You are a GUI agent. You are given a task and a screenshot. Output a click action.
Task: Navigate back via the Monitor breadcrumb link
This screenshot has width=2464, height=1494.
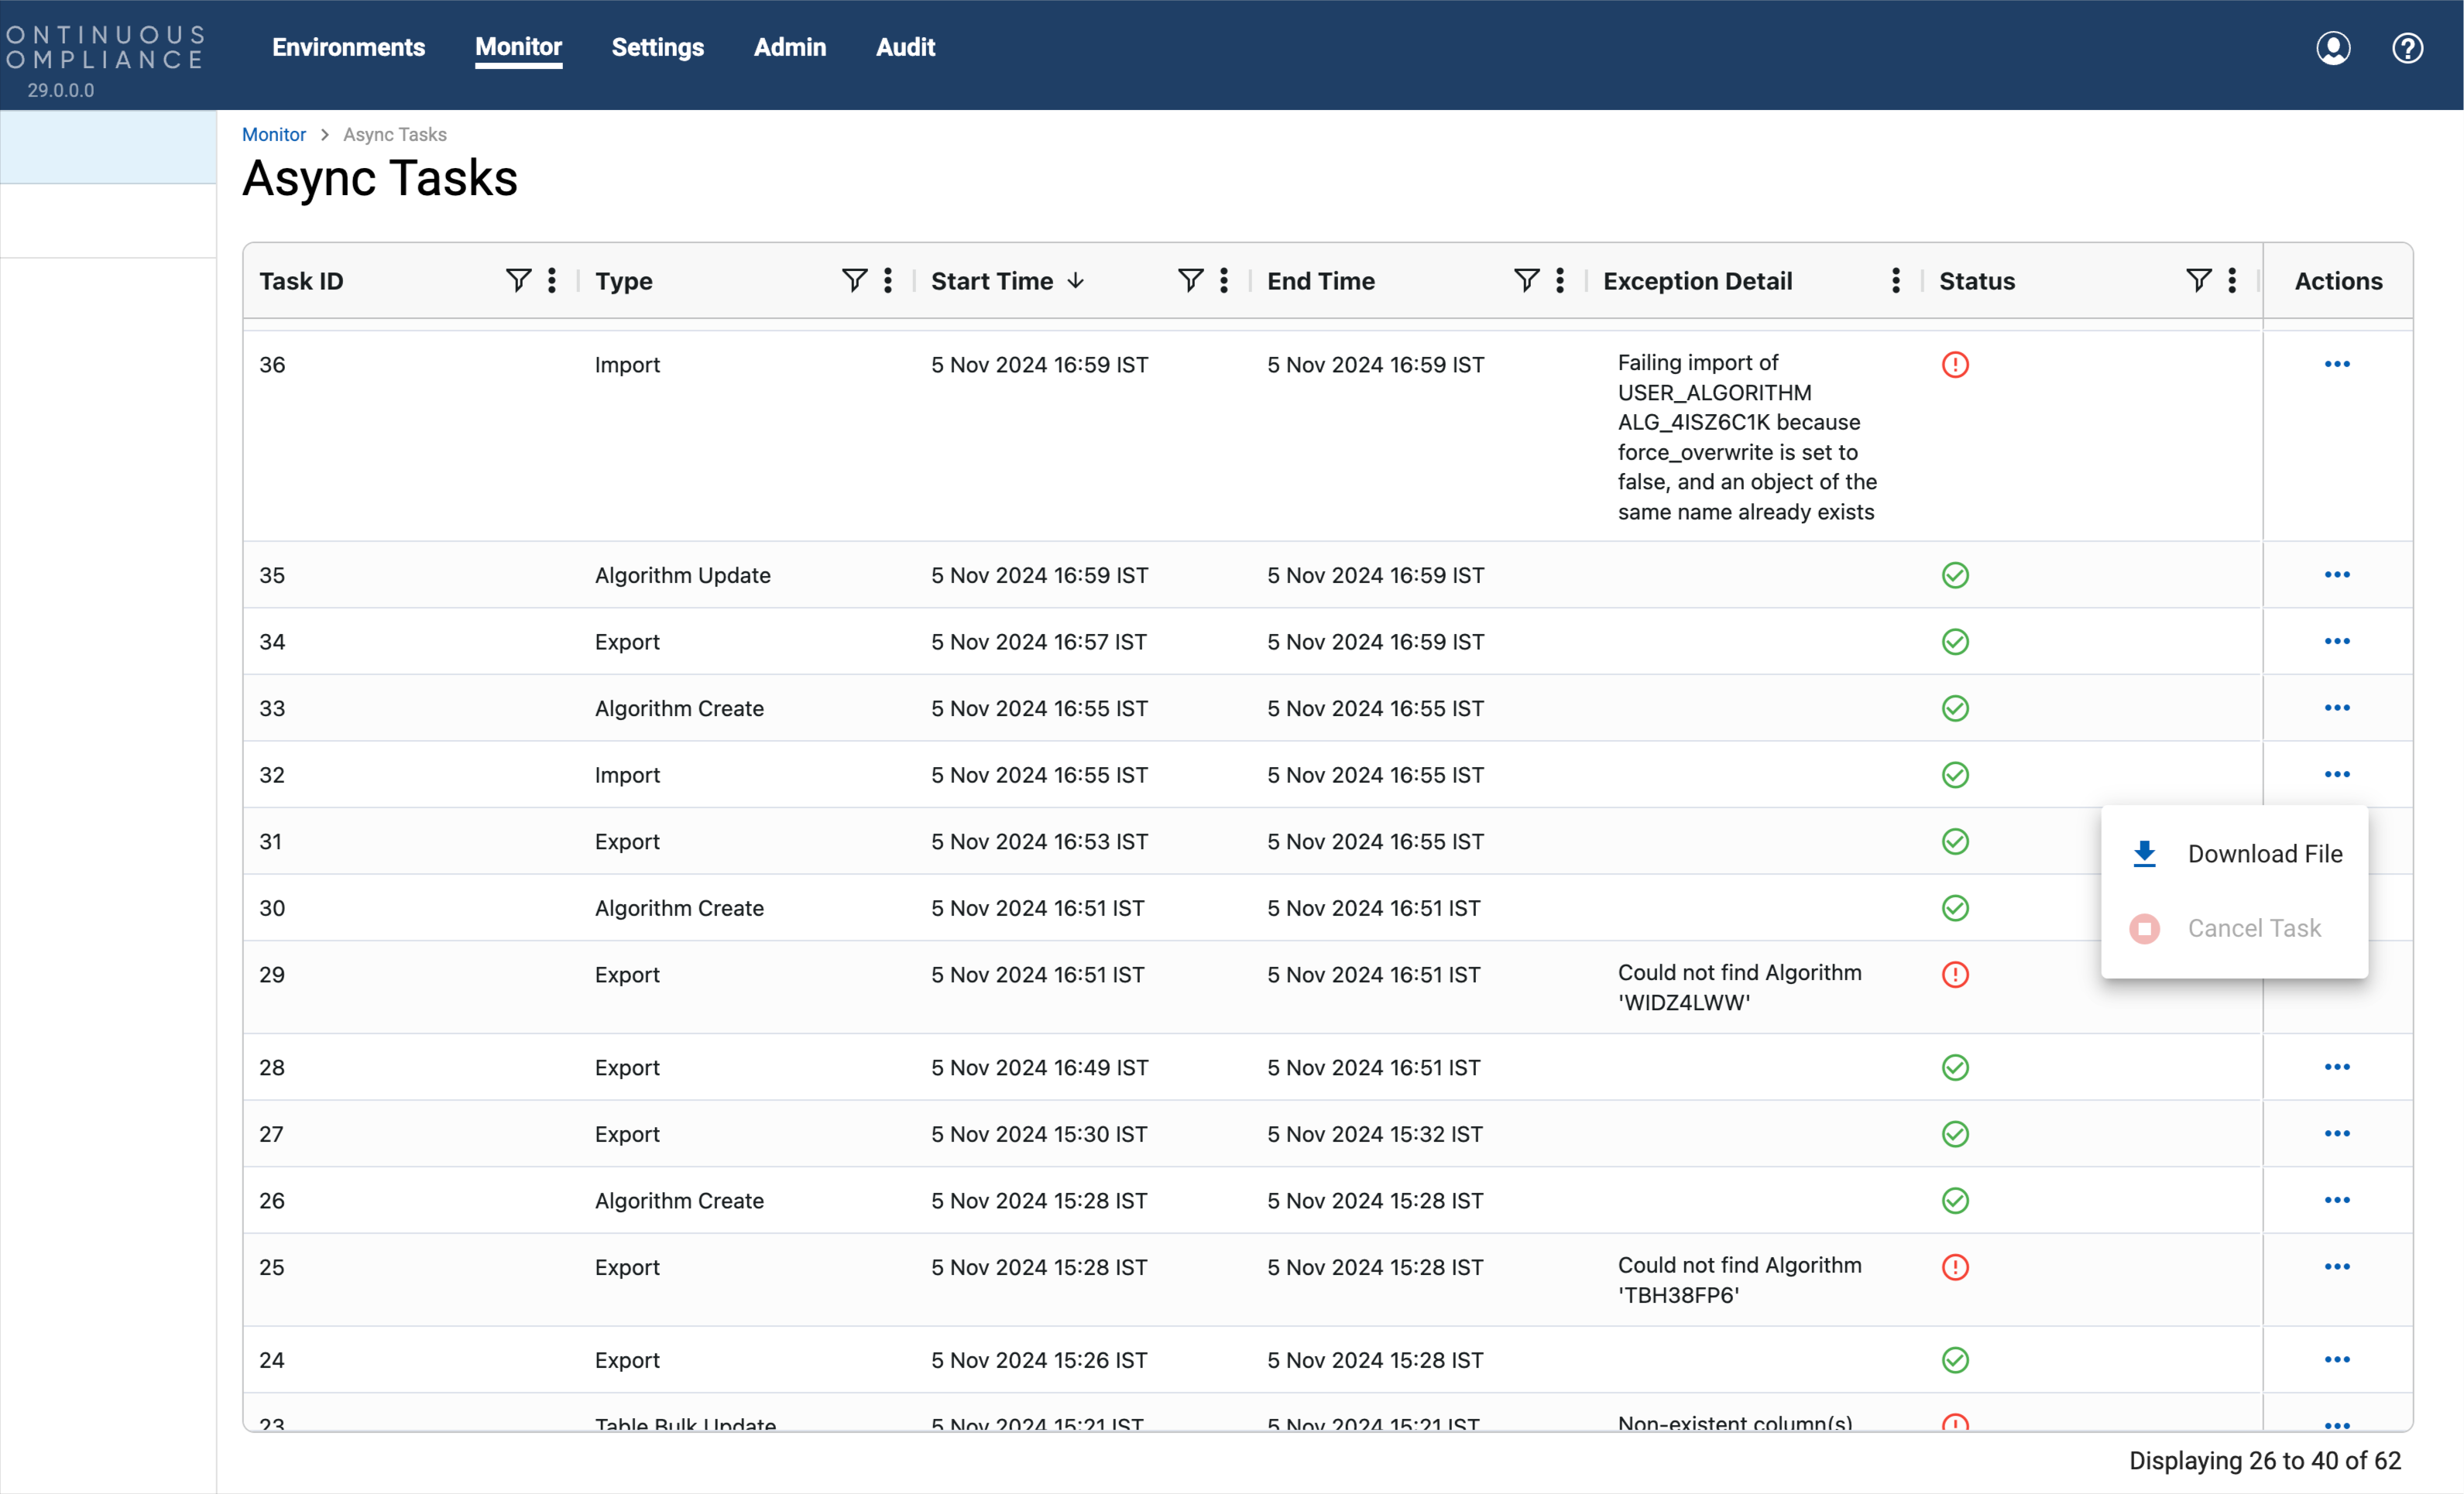pos(274,134)
